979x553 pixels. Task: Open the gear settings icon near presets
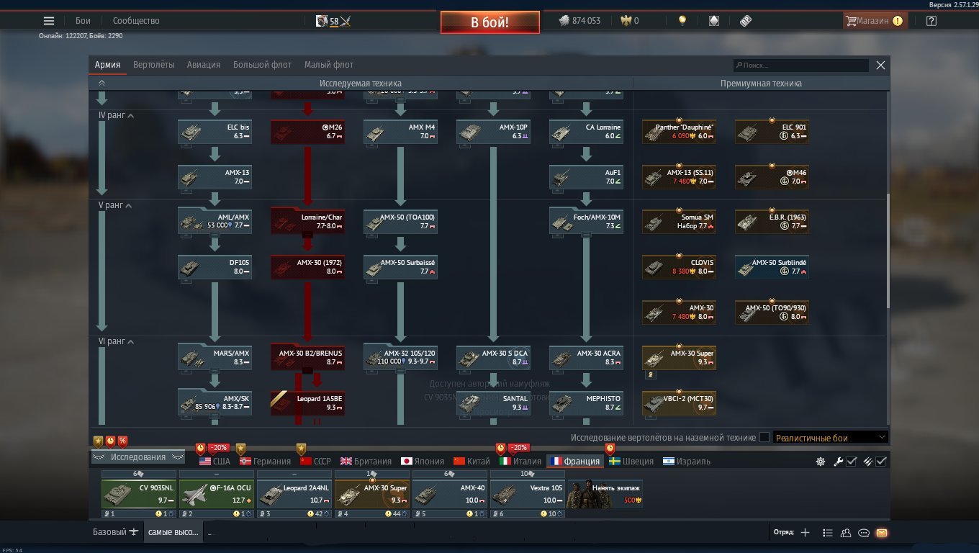pyautogui.click(x=821, y=462)
